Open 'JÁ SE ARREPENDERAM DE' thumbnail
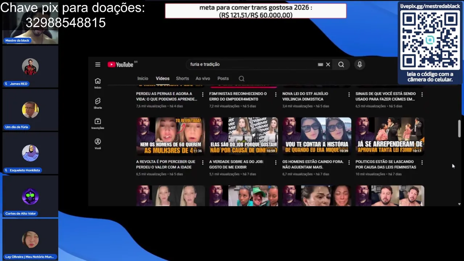464x261 pixels. click(390, 136)
